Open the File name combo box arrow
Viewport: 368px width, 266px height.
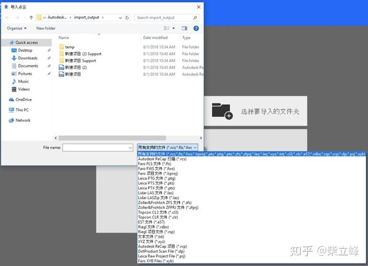tap(130, 148)
